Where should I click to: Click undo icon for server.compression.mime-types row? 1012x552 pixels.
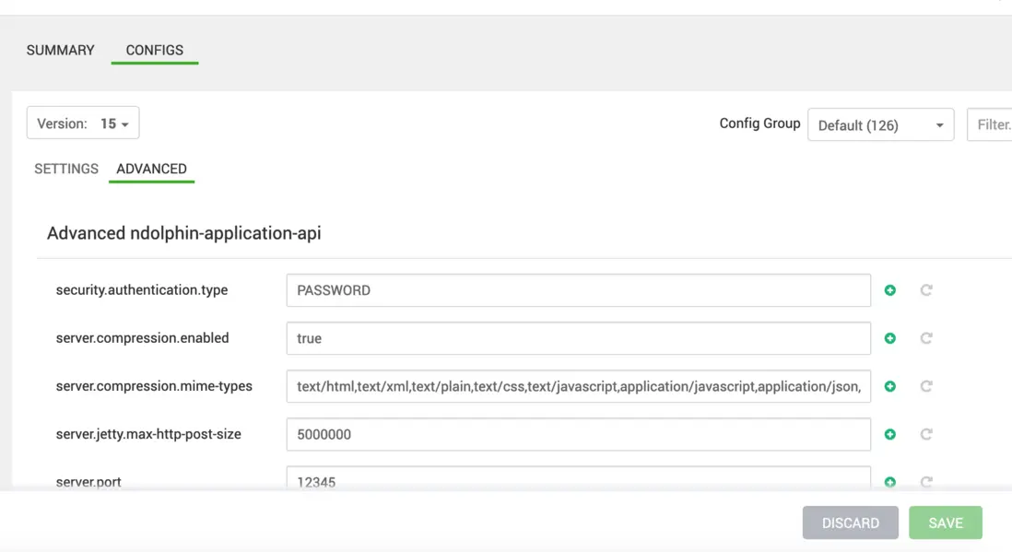click(926, 386)
